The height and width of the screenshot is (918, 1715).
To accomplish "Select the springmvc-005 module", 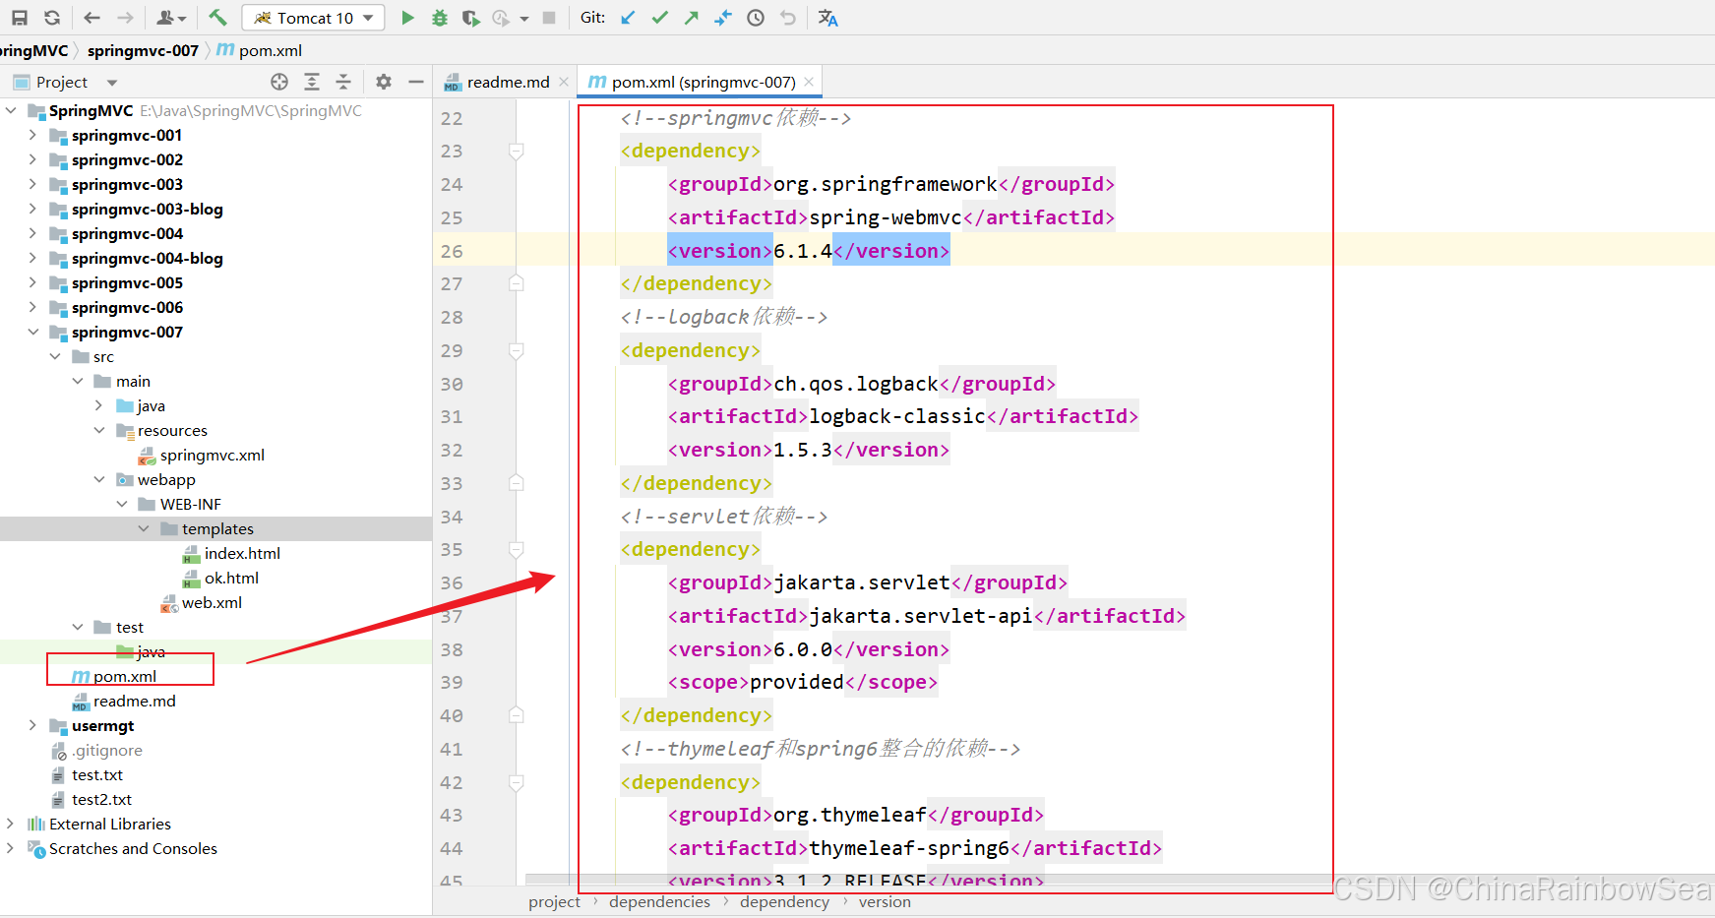I will 116,282.
